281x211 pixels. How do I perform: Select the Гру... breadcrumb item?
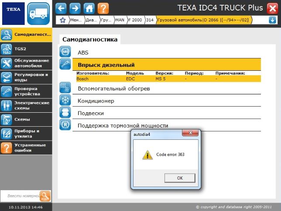106,20
